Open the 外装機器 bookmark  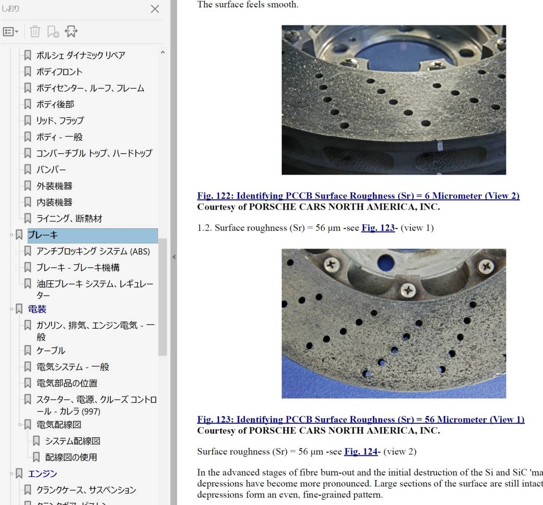(x=54, y=186)
